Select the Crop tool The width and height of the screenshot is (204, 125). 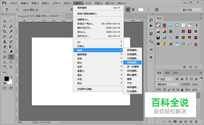(x=5, y=31)
